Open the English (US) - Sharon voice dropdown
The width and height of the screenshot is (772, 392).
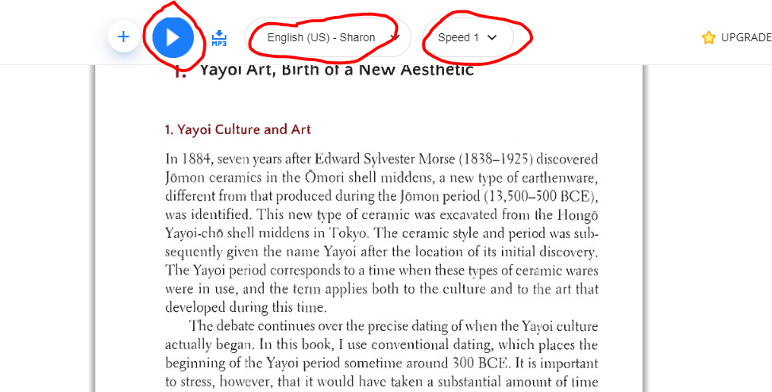327,37
